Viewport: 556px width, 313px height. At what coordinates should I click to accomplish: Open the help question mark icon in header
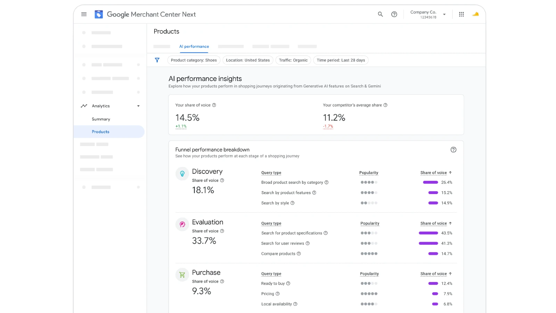pos(394,14)
